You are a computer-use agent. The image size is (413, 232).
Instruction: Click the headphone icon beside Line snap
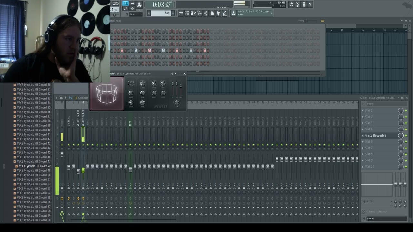127,14
